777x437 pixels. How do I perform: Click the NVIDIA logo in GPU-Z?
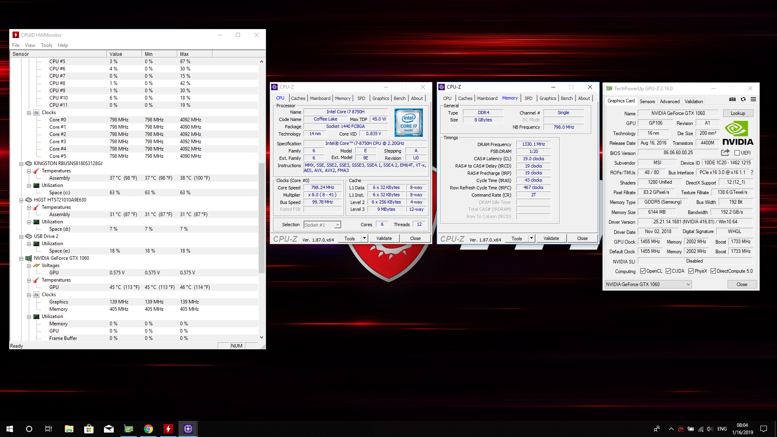(x=738, y=133)
